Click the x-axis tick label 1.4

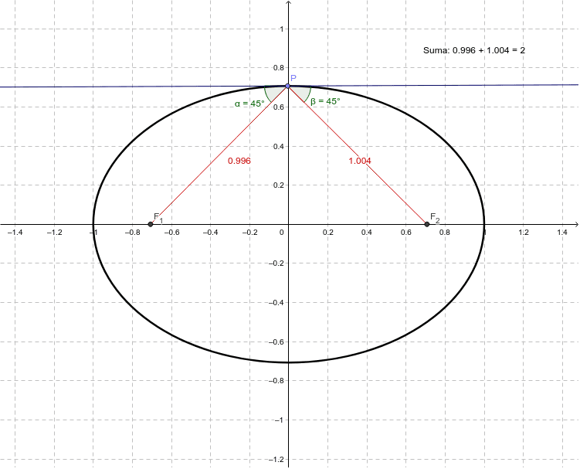562,232
